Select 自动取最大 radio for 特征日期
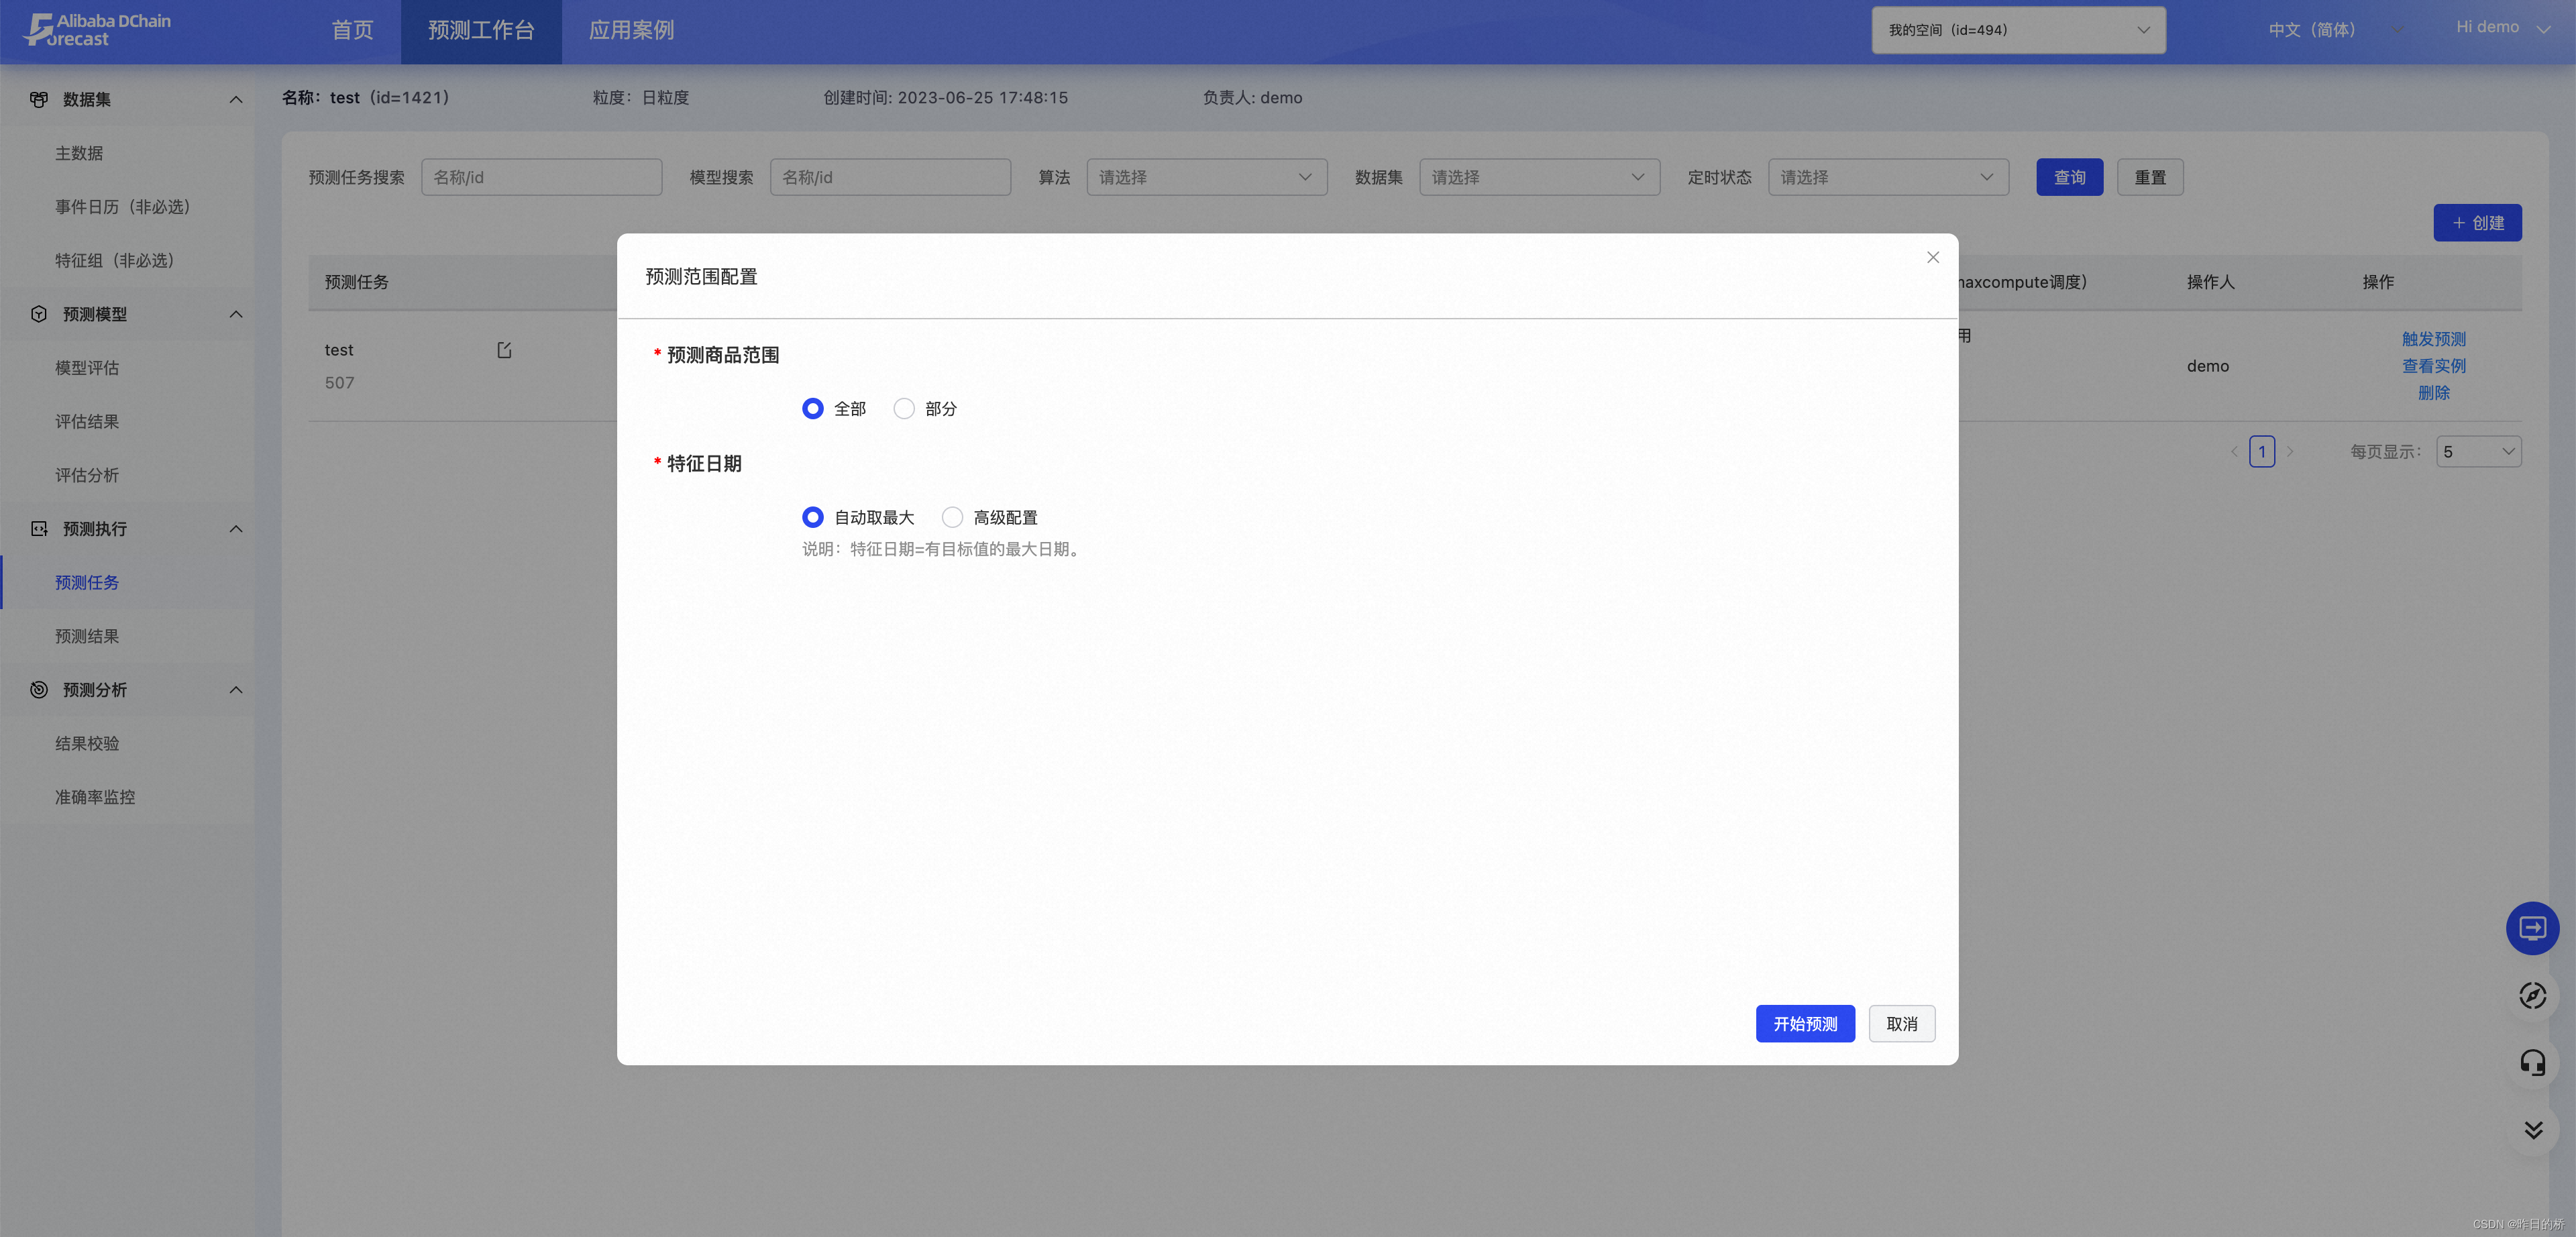The width and height of the screenshot is (2576, 1237). point(812,517)
